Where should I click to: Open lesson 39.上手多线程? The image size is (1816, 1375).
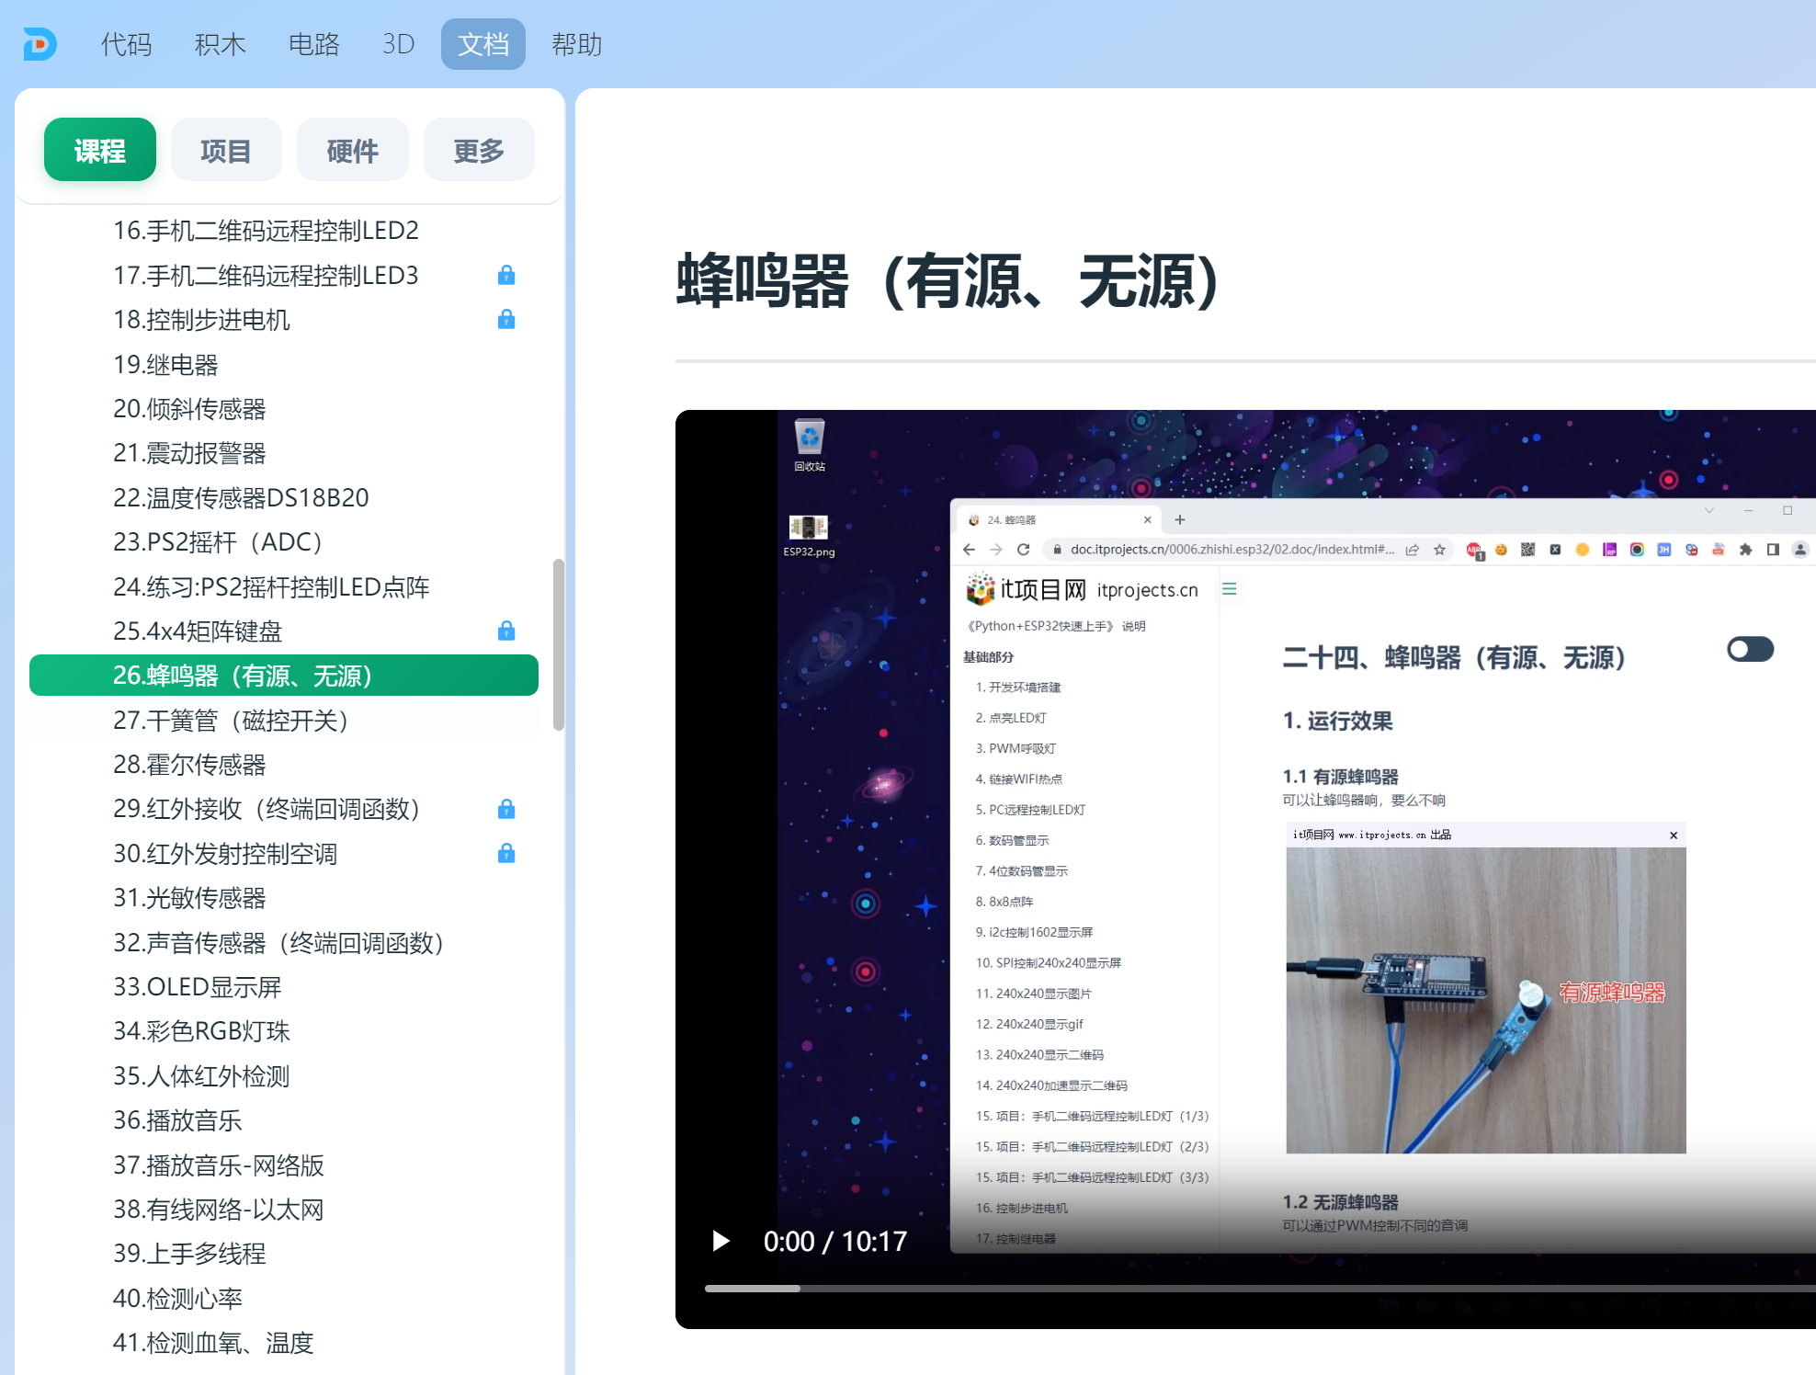(284, 1254)
